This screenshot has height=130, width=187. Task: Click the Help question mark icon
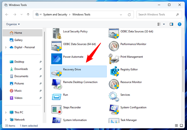click(179, 24)
